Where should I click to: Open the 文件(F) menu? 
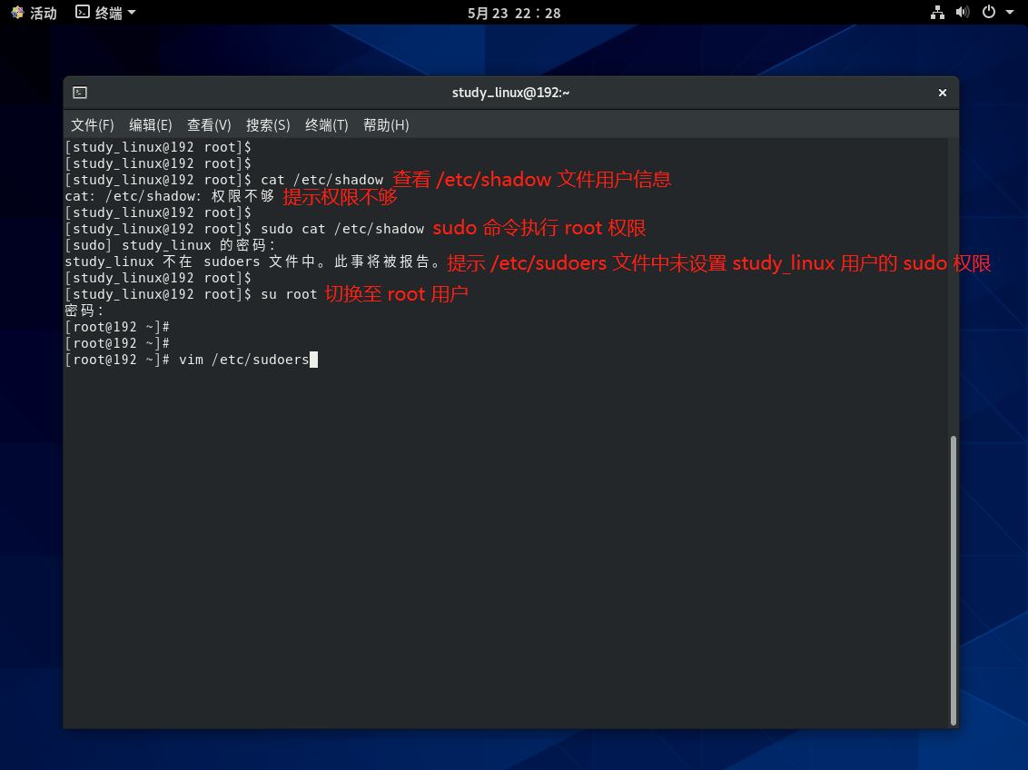pos(93,125)
